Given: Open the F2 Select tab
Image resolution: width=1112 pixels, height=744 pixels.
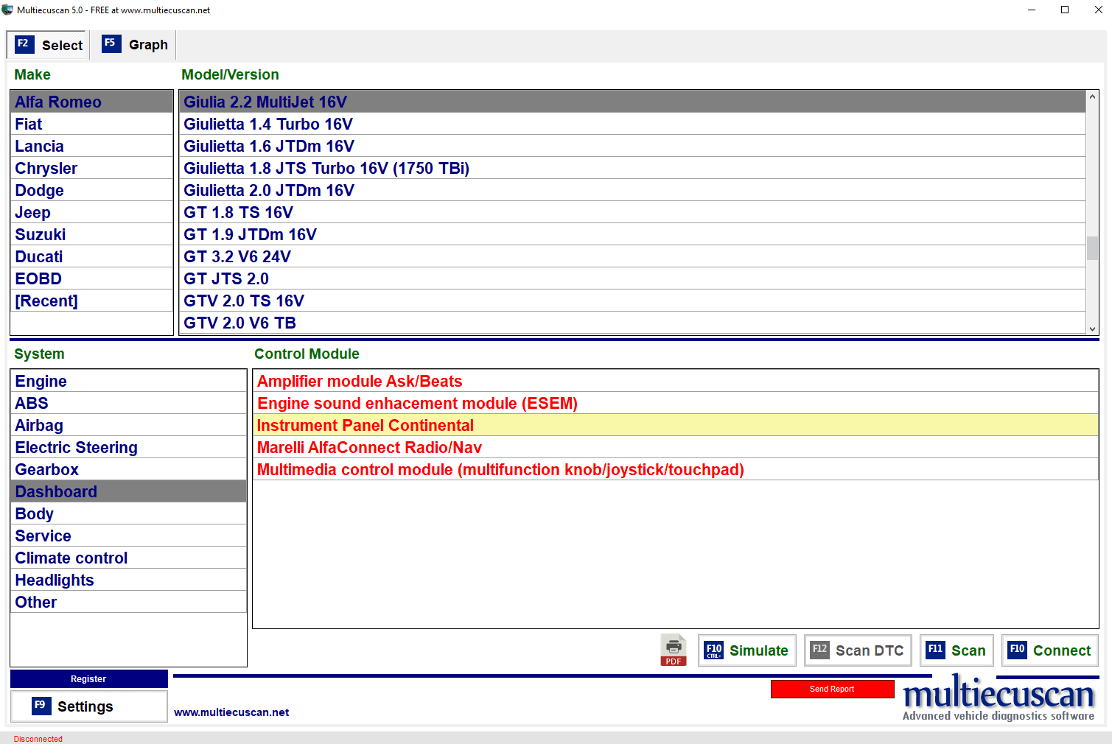Looking at the screenshot, I should click(49, 45).
